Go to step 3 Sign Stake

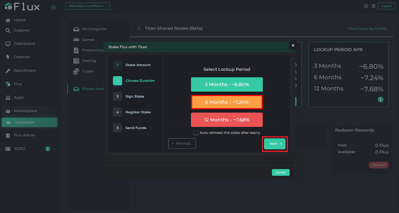pyautogui.click(x=129, y=97)
